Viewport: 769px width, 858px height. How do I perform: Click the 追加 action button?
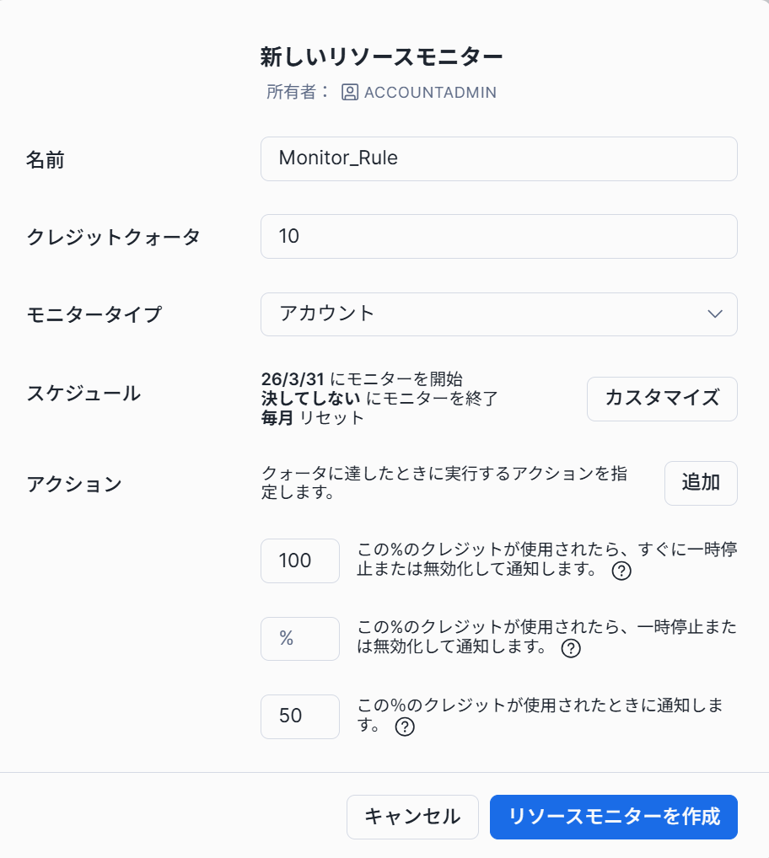click(x=700, y=483)
